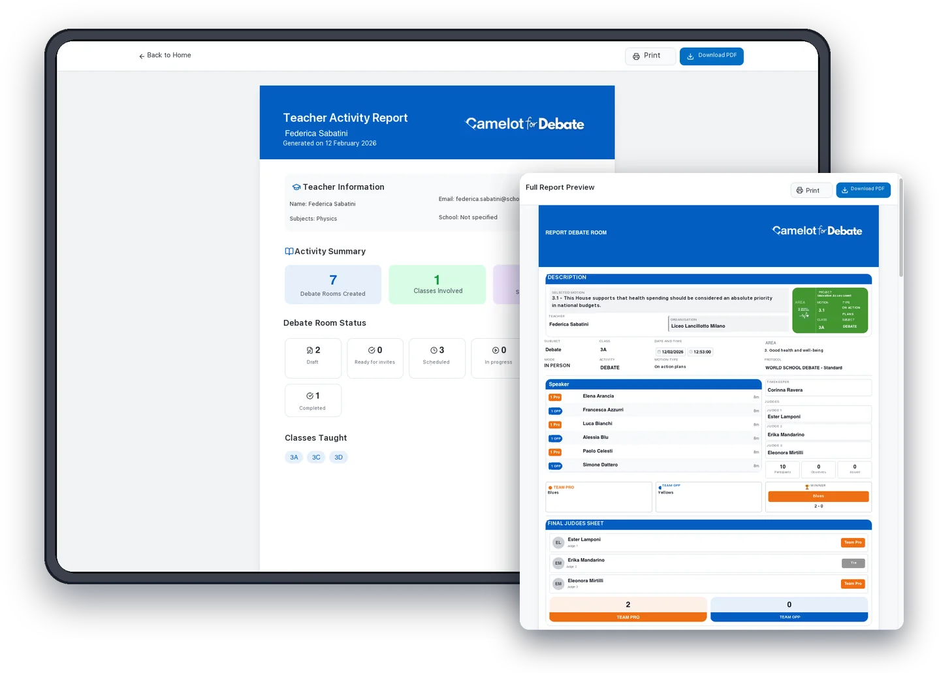Select the Ready for invites check icon
This screenshot has height=673, width=939.
371,351
